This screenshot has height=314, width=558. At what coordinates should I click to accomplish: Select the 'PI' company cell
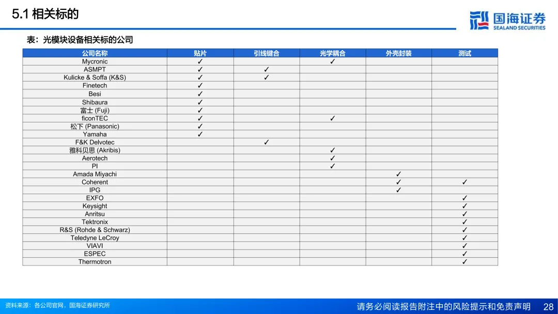click(95, 166)
